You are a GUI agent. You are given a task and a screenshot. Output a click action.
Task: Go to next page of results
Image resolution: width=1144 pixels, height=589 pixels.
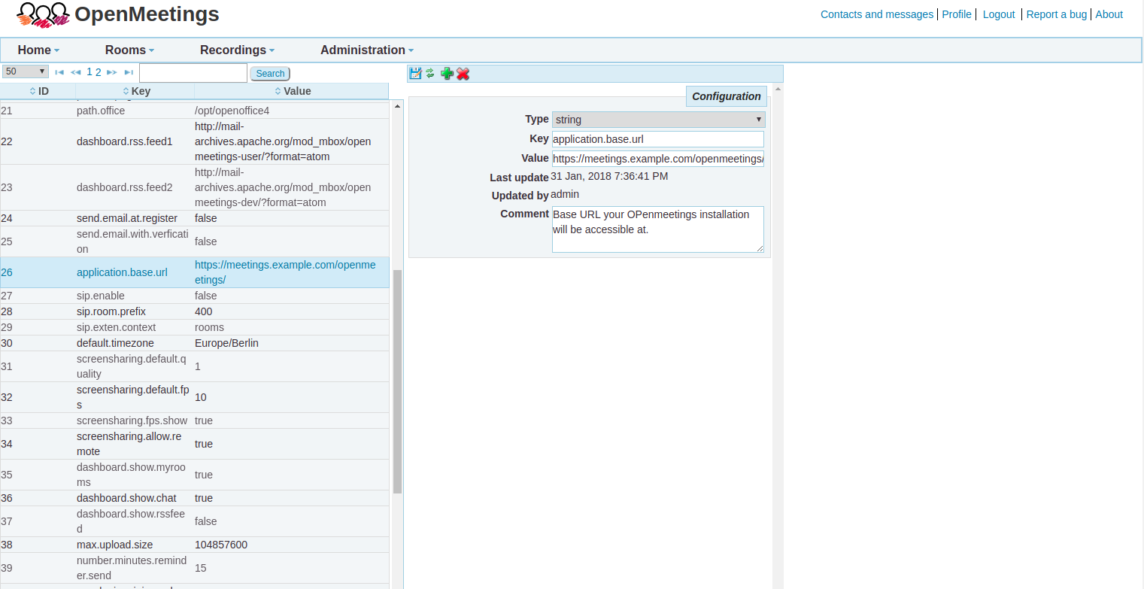click(111, 72)
